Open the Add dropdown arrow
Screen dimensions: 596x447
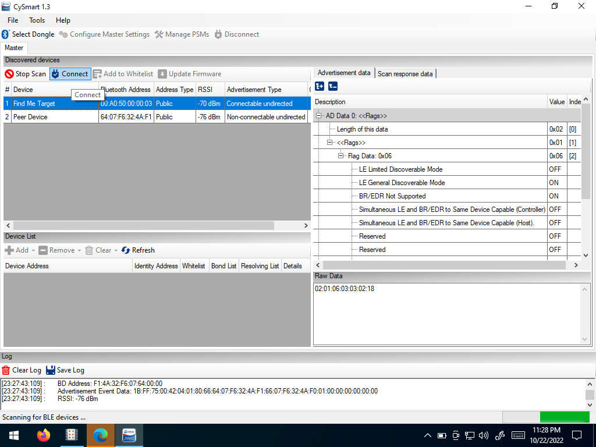pyautogui.click(x=33, y=250)
